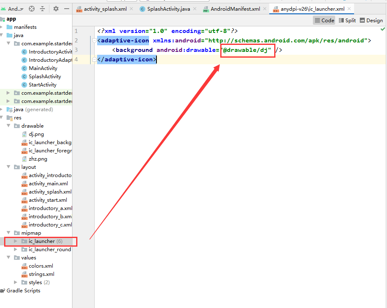Collapse the mipmap folder arrow

pos(8,233)
